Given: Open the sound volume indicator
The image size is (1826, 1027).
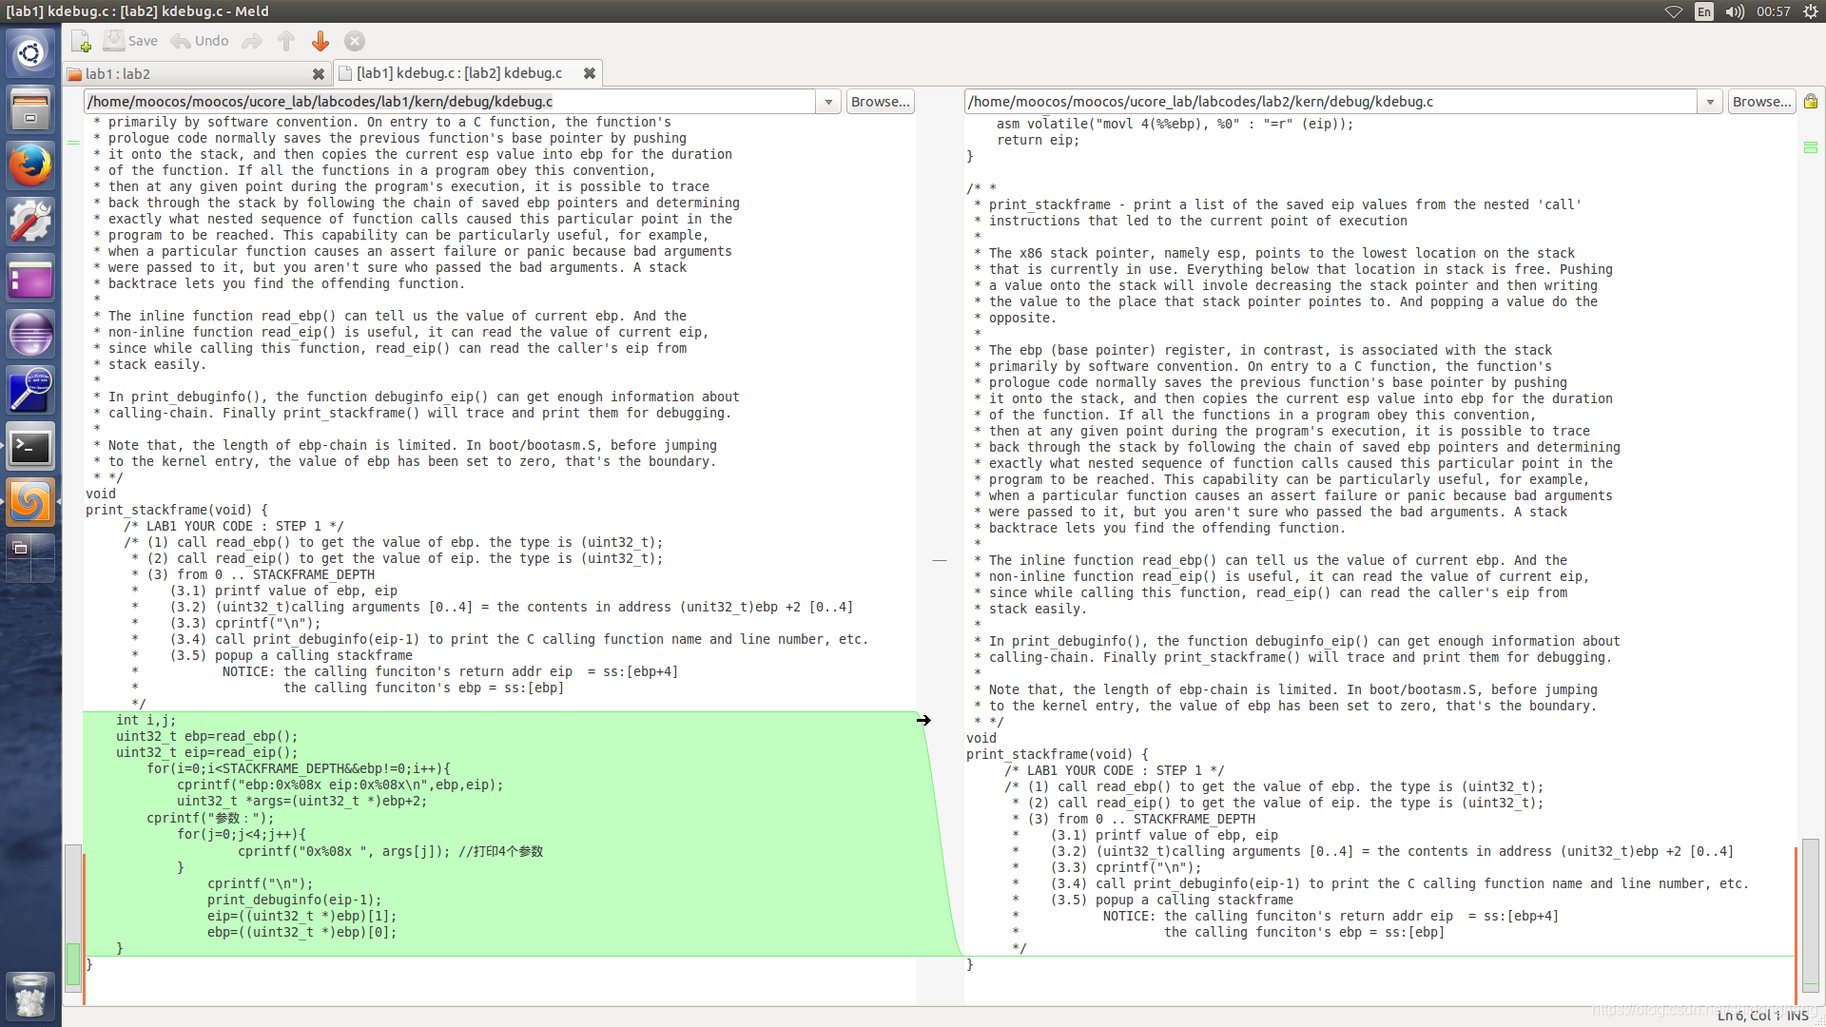Looking at the screenshot, I should click(1735, 11).
